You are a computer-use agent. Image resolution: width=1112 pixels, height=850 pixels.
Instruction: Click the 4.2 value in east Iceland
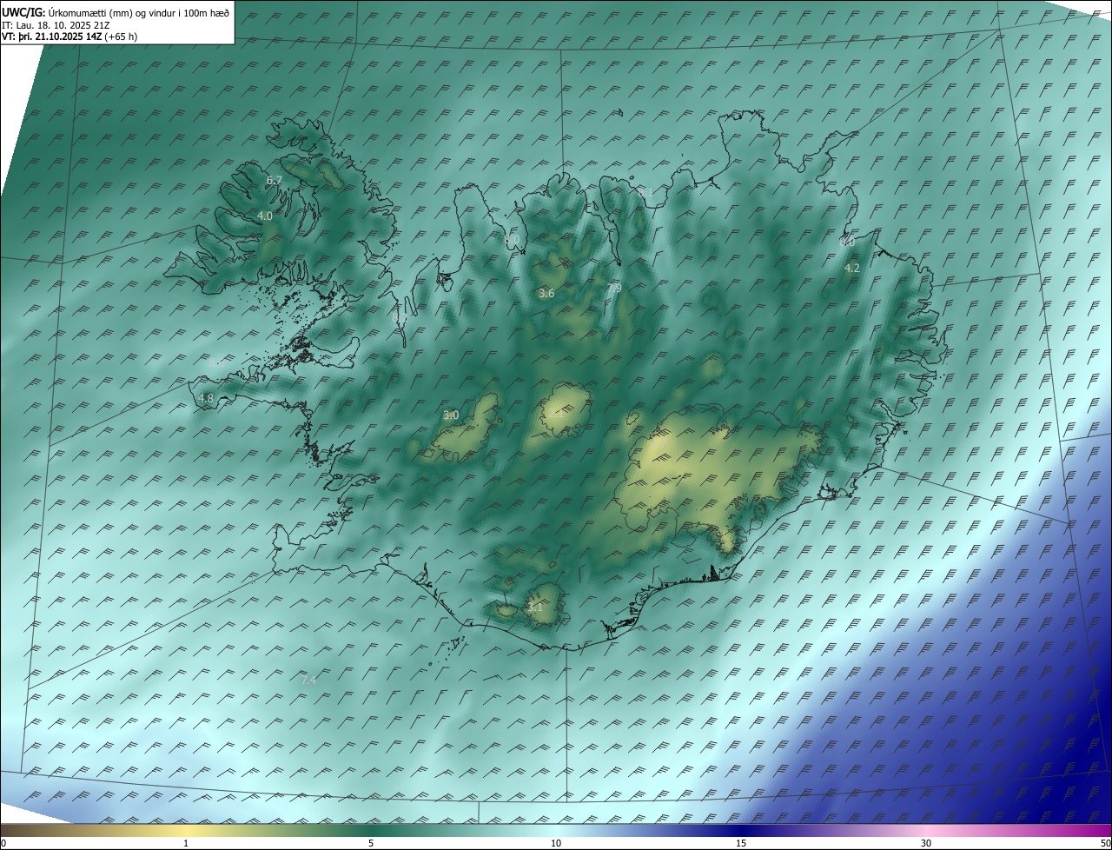click(x=852, y=269)
